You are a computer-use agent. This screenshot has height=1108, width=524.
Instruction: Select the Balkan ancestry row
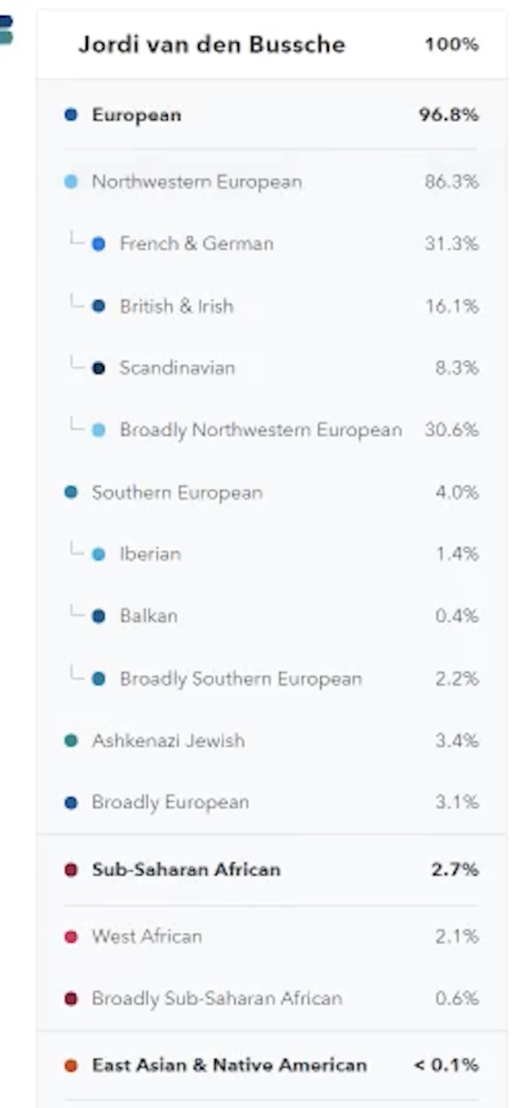pyautogui.click(x=272, y=616)
